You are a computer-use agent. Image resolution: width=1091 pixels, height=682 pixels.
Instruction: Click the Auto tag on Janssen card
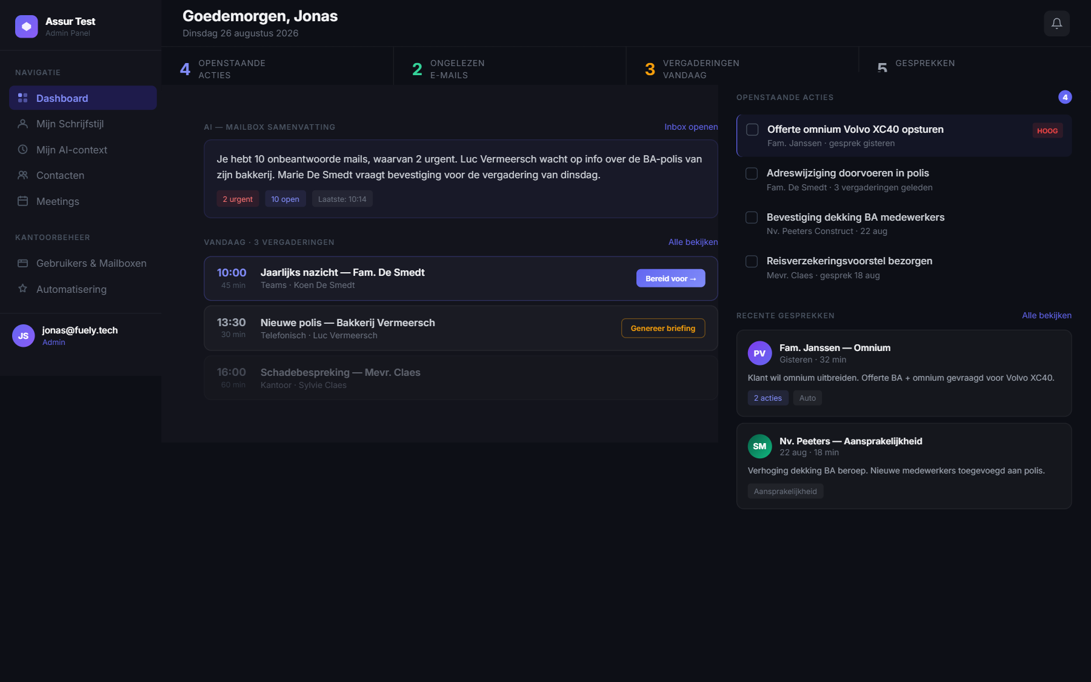click(807, 398)
